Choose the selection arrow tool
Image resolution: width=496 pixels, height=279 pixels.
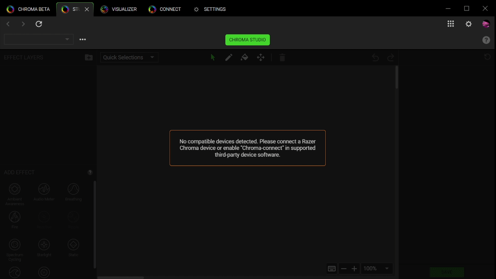[213, 57]
